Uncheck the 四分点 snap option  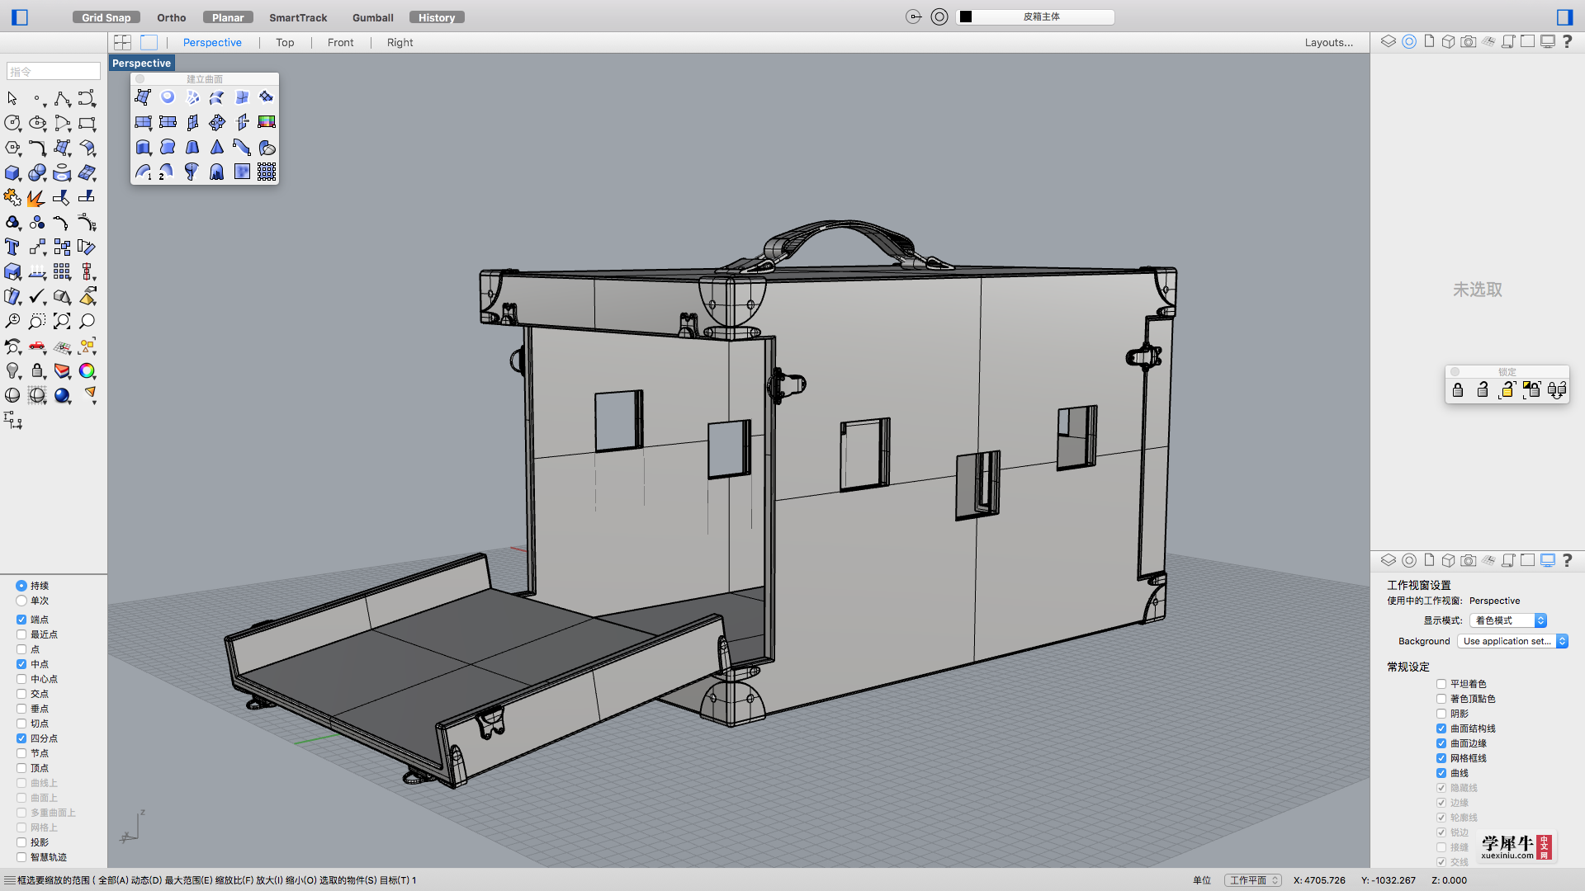(21, 738)
